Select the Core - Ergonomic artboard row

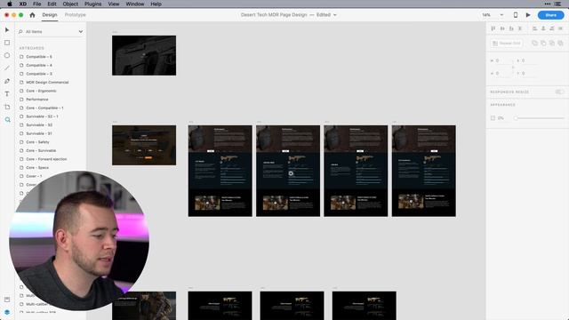[51, 91]
